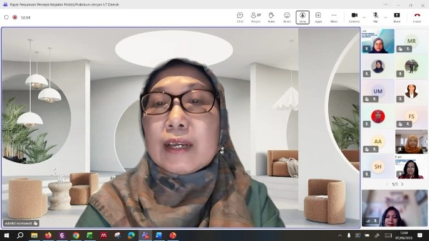Image resolution: width=429 pixels, height=241 pixels.
Task: Raise your hand in the meeting
Action: pyautogui.click(x=271, y=18)
